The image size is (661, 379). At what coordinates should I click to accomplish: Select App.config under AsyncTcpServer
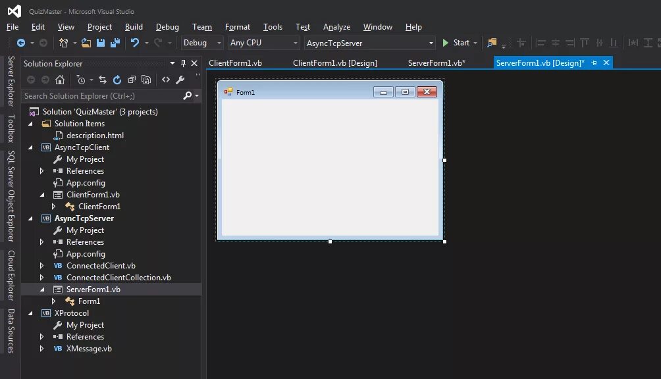point(86,254)
